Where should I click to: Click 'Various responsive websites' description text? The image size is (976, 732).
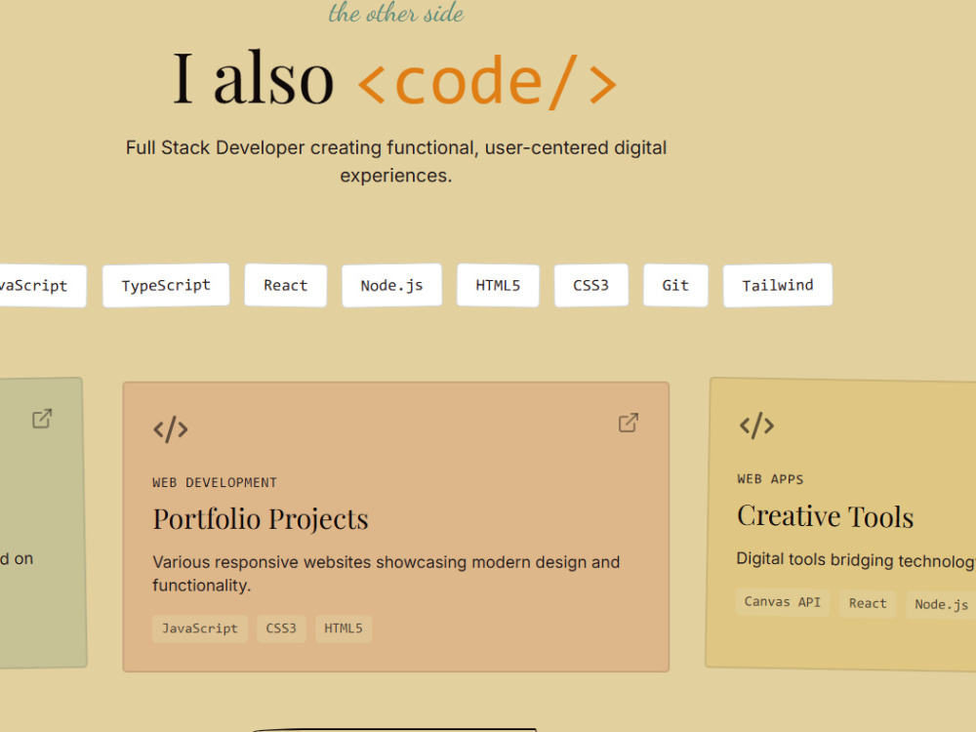click(386, 573)
